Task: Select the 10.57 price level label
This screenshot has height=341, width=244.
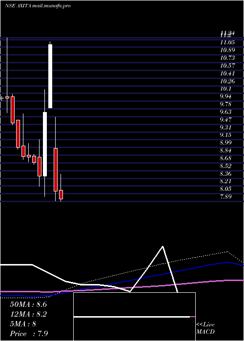Action: (227, 66)
